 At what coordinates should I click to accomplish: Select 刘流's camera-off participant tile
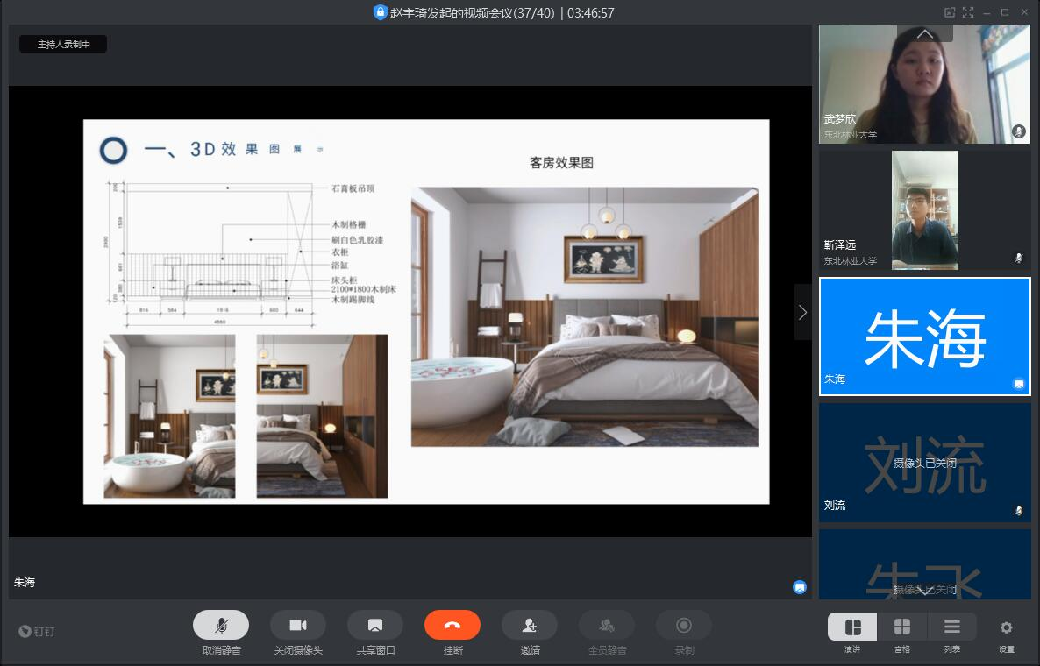(x=924, y=463)
